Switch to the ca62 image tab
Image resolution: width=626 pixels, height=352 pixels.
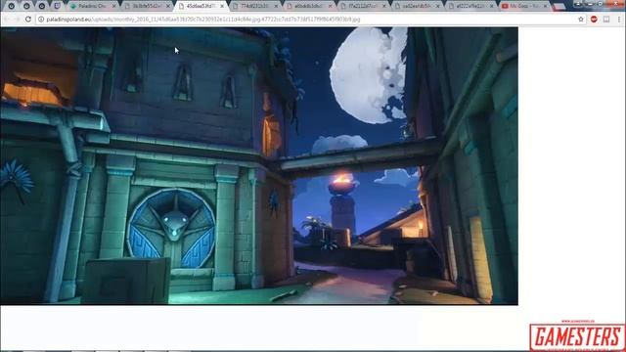click(x=415, y=6)
